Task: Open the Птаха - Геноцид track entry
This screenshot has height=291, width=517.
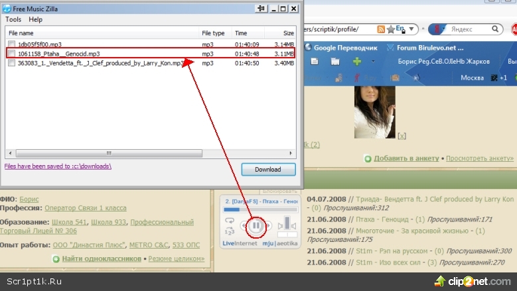Action: (382, 219)
